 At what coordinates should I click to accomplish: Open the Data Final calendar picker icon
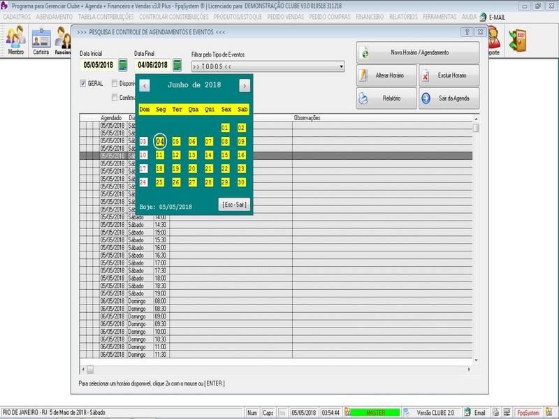coord(177,65)
